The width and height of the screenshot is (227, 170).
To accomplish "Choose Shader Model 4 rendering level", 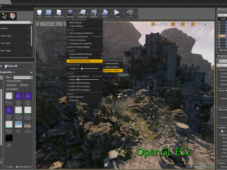I will point(113,67).
